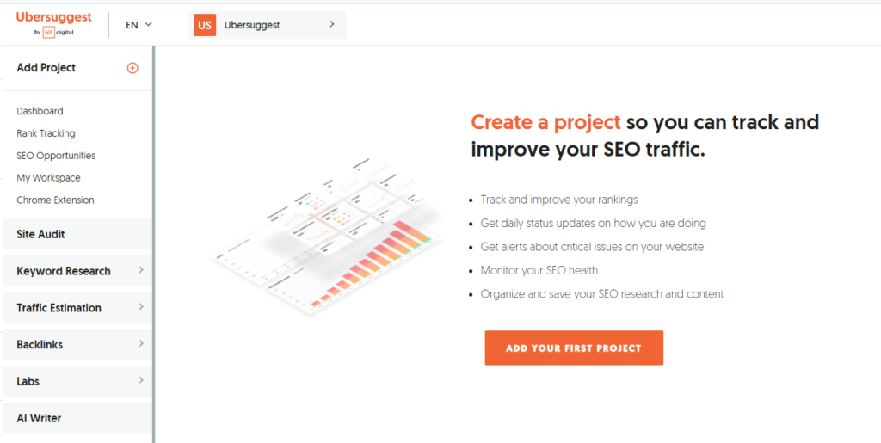
Task: Open the Dashboard page
Action: coord(40,111)
